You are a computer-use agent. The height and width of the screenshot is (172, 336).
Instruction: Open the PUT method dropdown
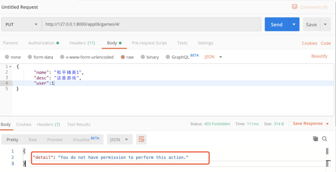(22, 24)
